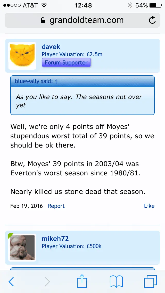Tap the battery icon in status bar
The image size is (165, 293).
[x=155, y=5]
